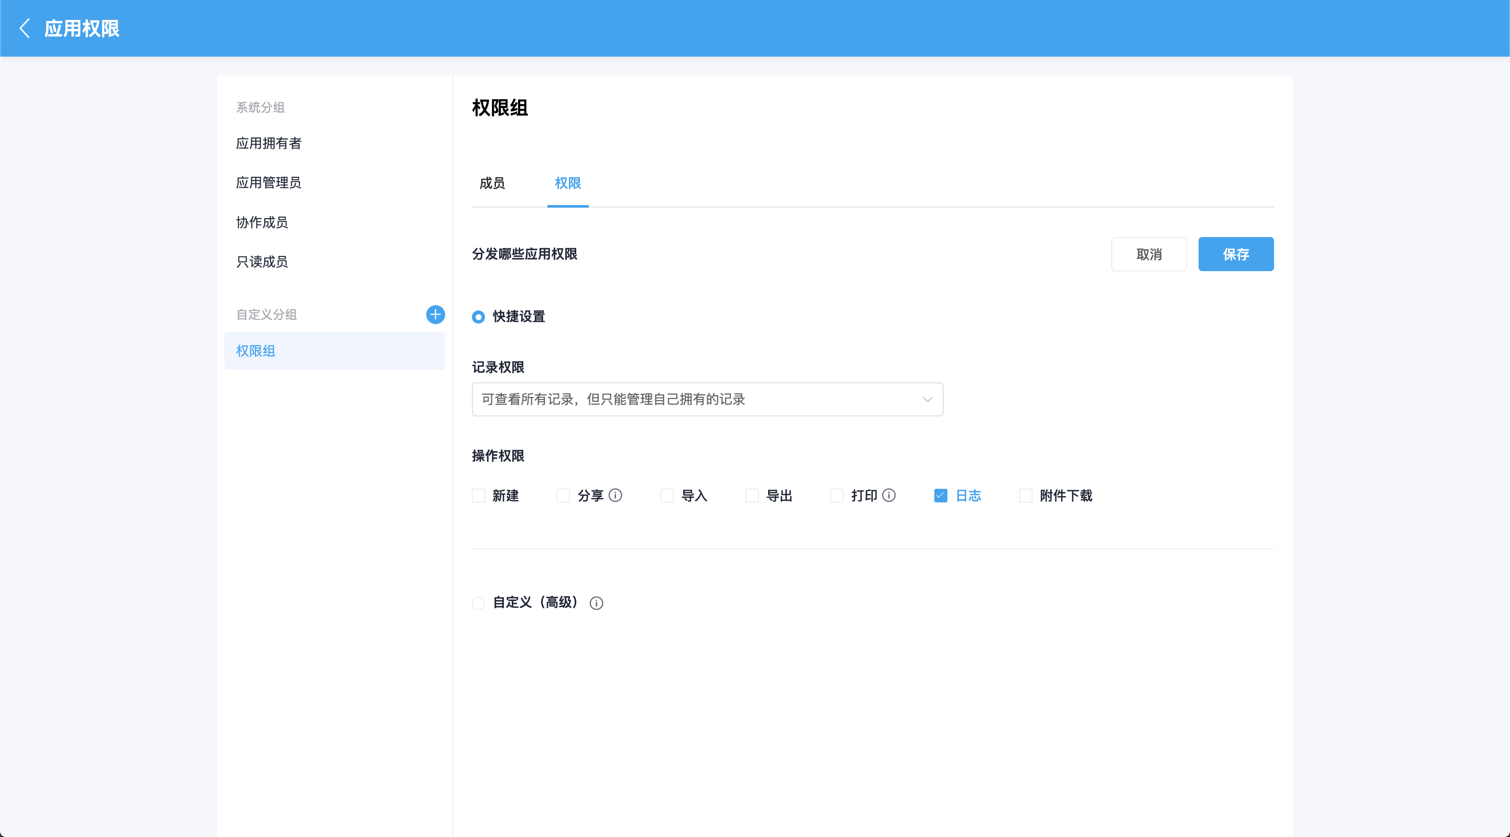Show info about 分享 permission
The width and height of the screenshot is (1510, 837).
[616, 495]
